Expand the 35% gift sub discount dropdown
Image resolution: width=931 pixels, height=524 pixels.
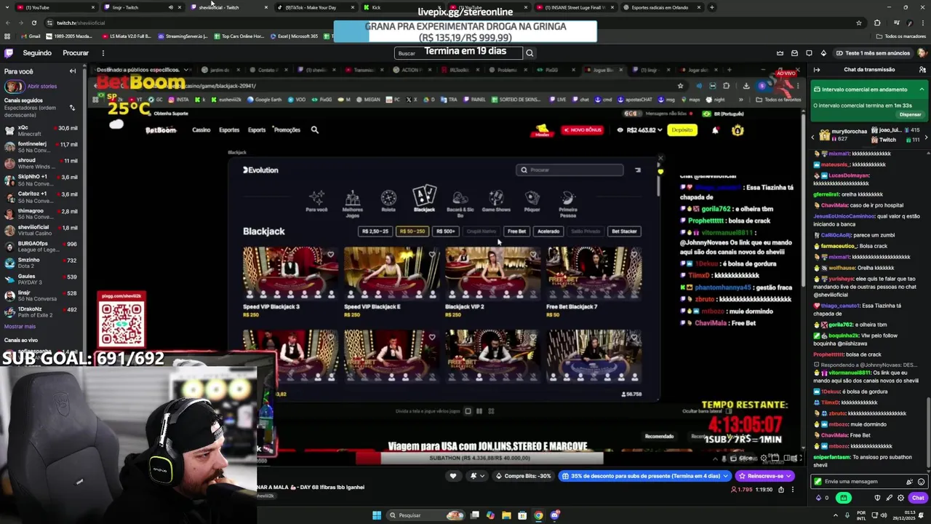[724, 476]
